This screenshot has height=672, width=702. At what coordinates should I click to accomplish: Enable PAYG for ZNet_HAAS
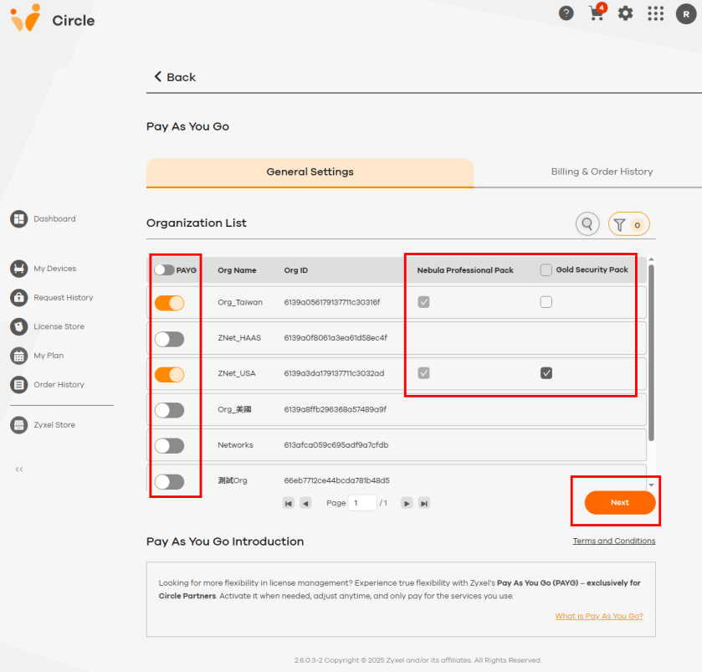click(x=169, y=339)
